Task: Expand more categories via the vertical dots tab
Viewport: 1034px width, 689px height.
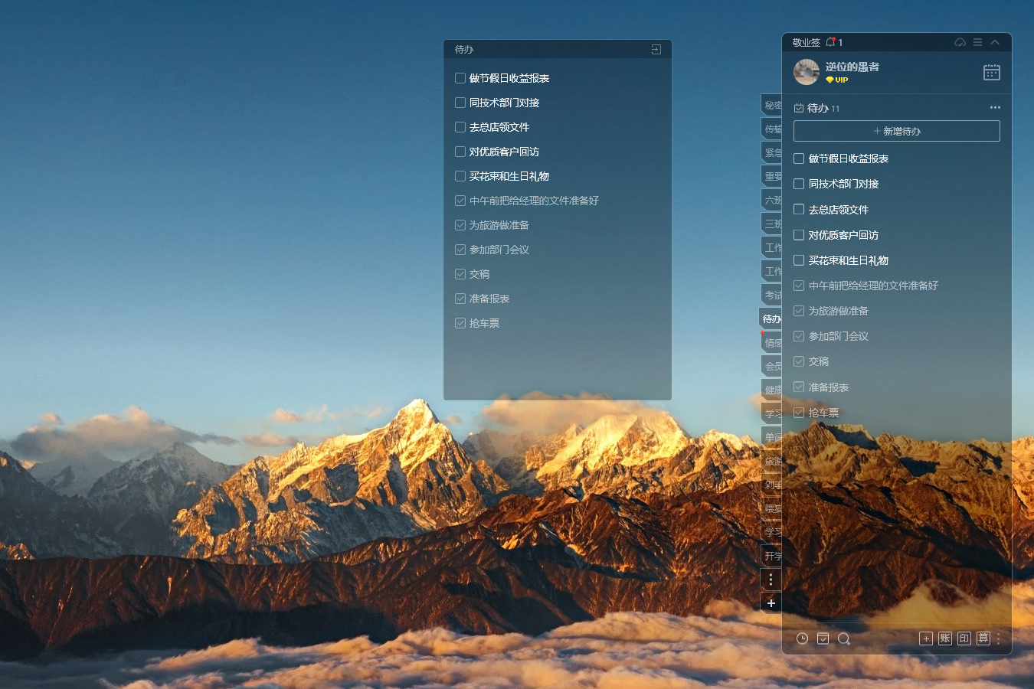Action: click(x=771, y=580)
